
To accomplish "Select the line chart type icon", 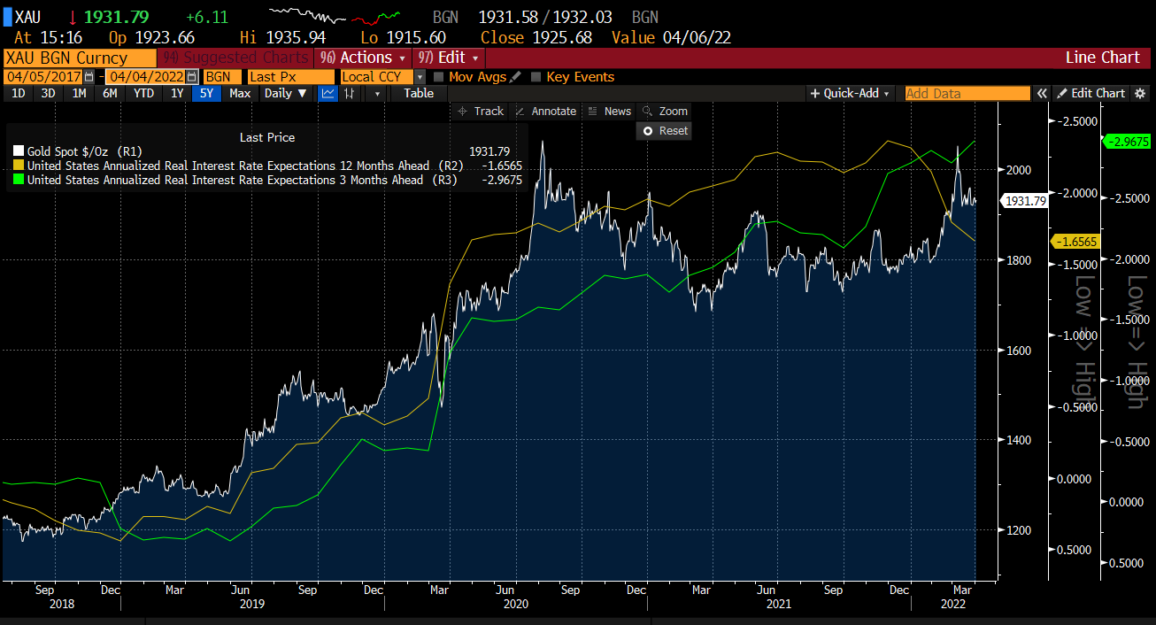I will point(328,93).
